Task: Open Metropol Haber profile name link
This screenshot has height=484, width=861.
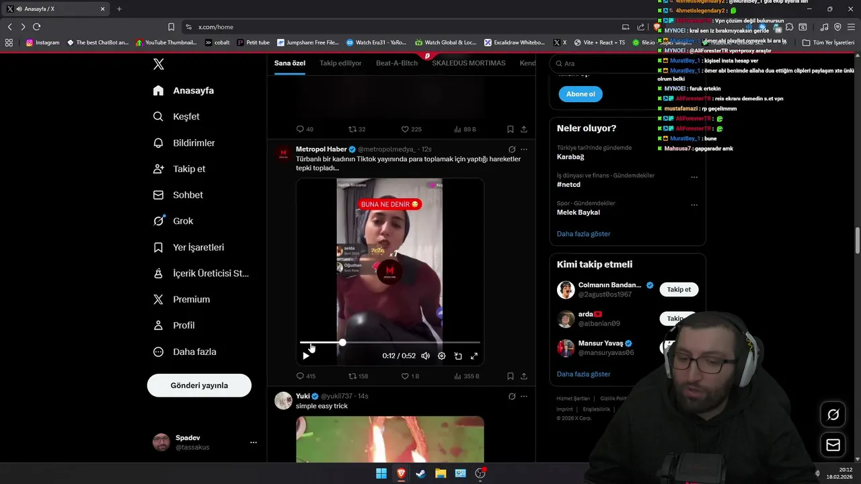Action: (322, 149)
